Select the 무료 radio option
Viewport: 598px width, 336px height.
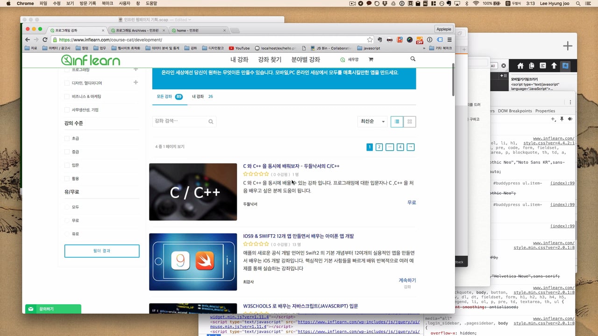[67, 220]
